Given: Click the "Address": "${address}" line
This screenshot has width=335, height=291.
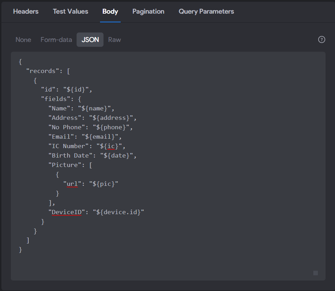Looking at the screenshot, I should 92,118.
